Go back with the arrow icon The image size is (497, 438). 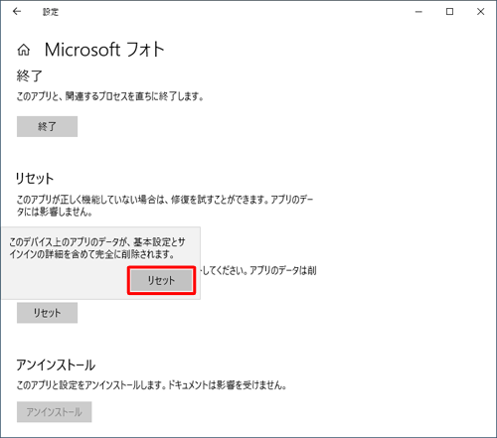tap(17, 12)
